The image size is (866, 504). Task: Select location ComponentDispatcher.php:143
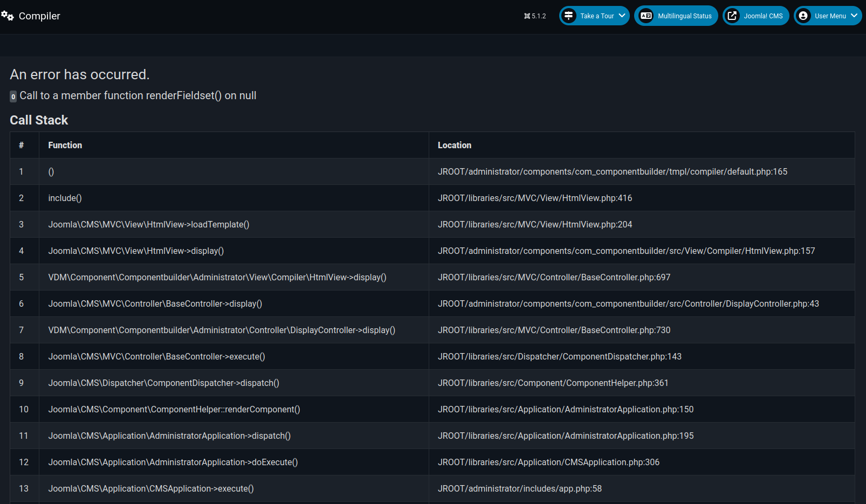(560, 356)
